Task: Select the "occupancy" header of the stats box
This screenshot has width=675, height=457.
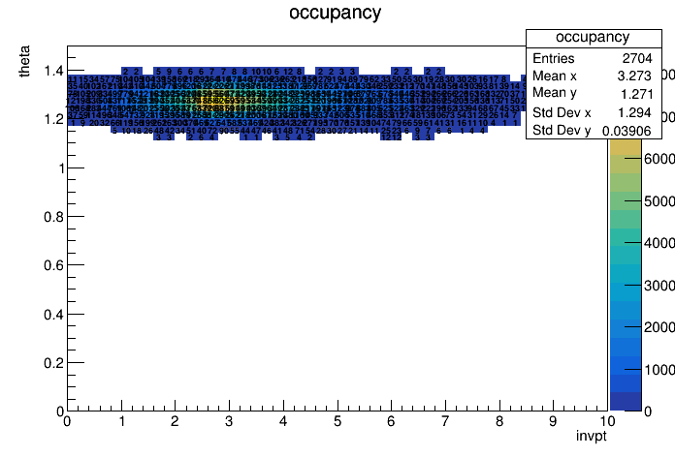Action: coord(593,38)
